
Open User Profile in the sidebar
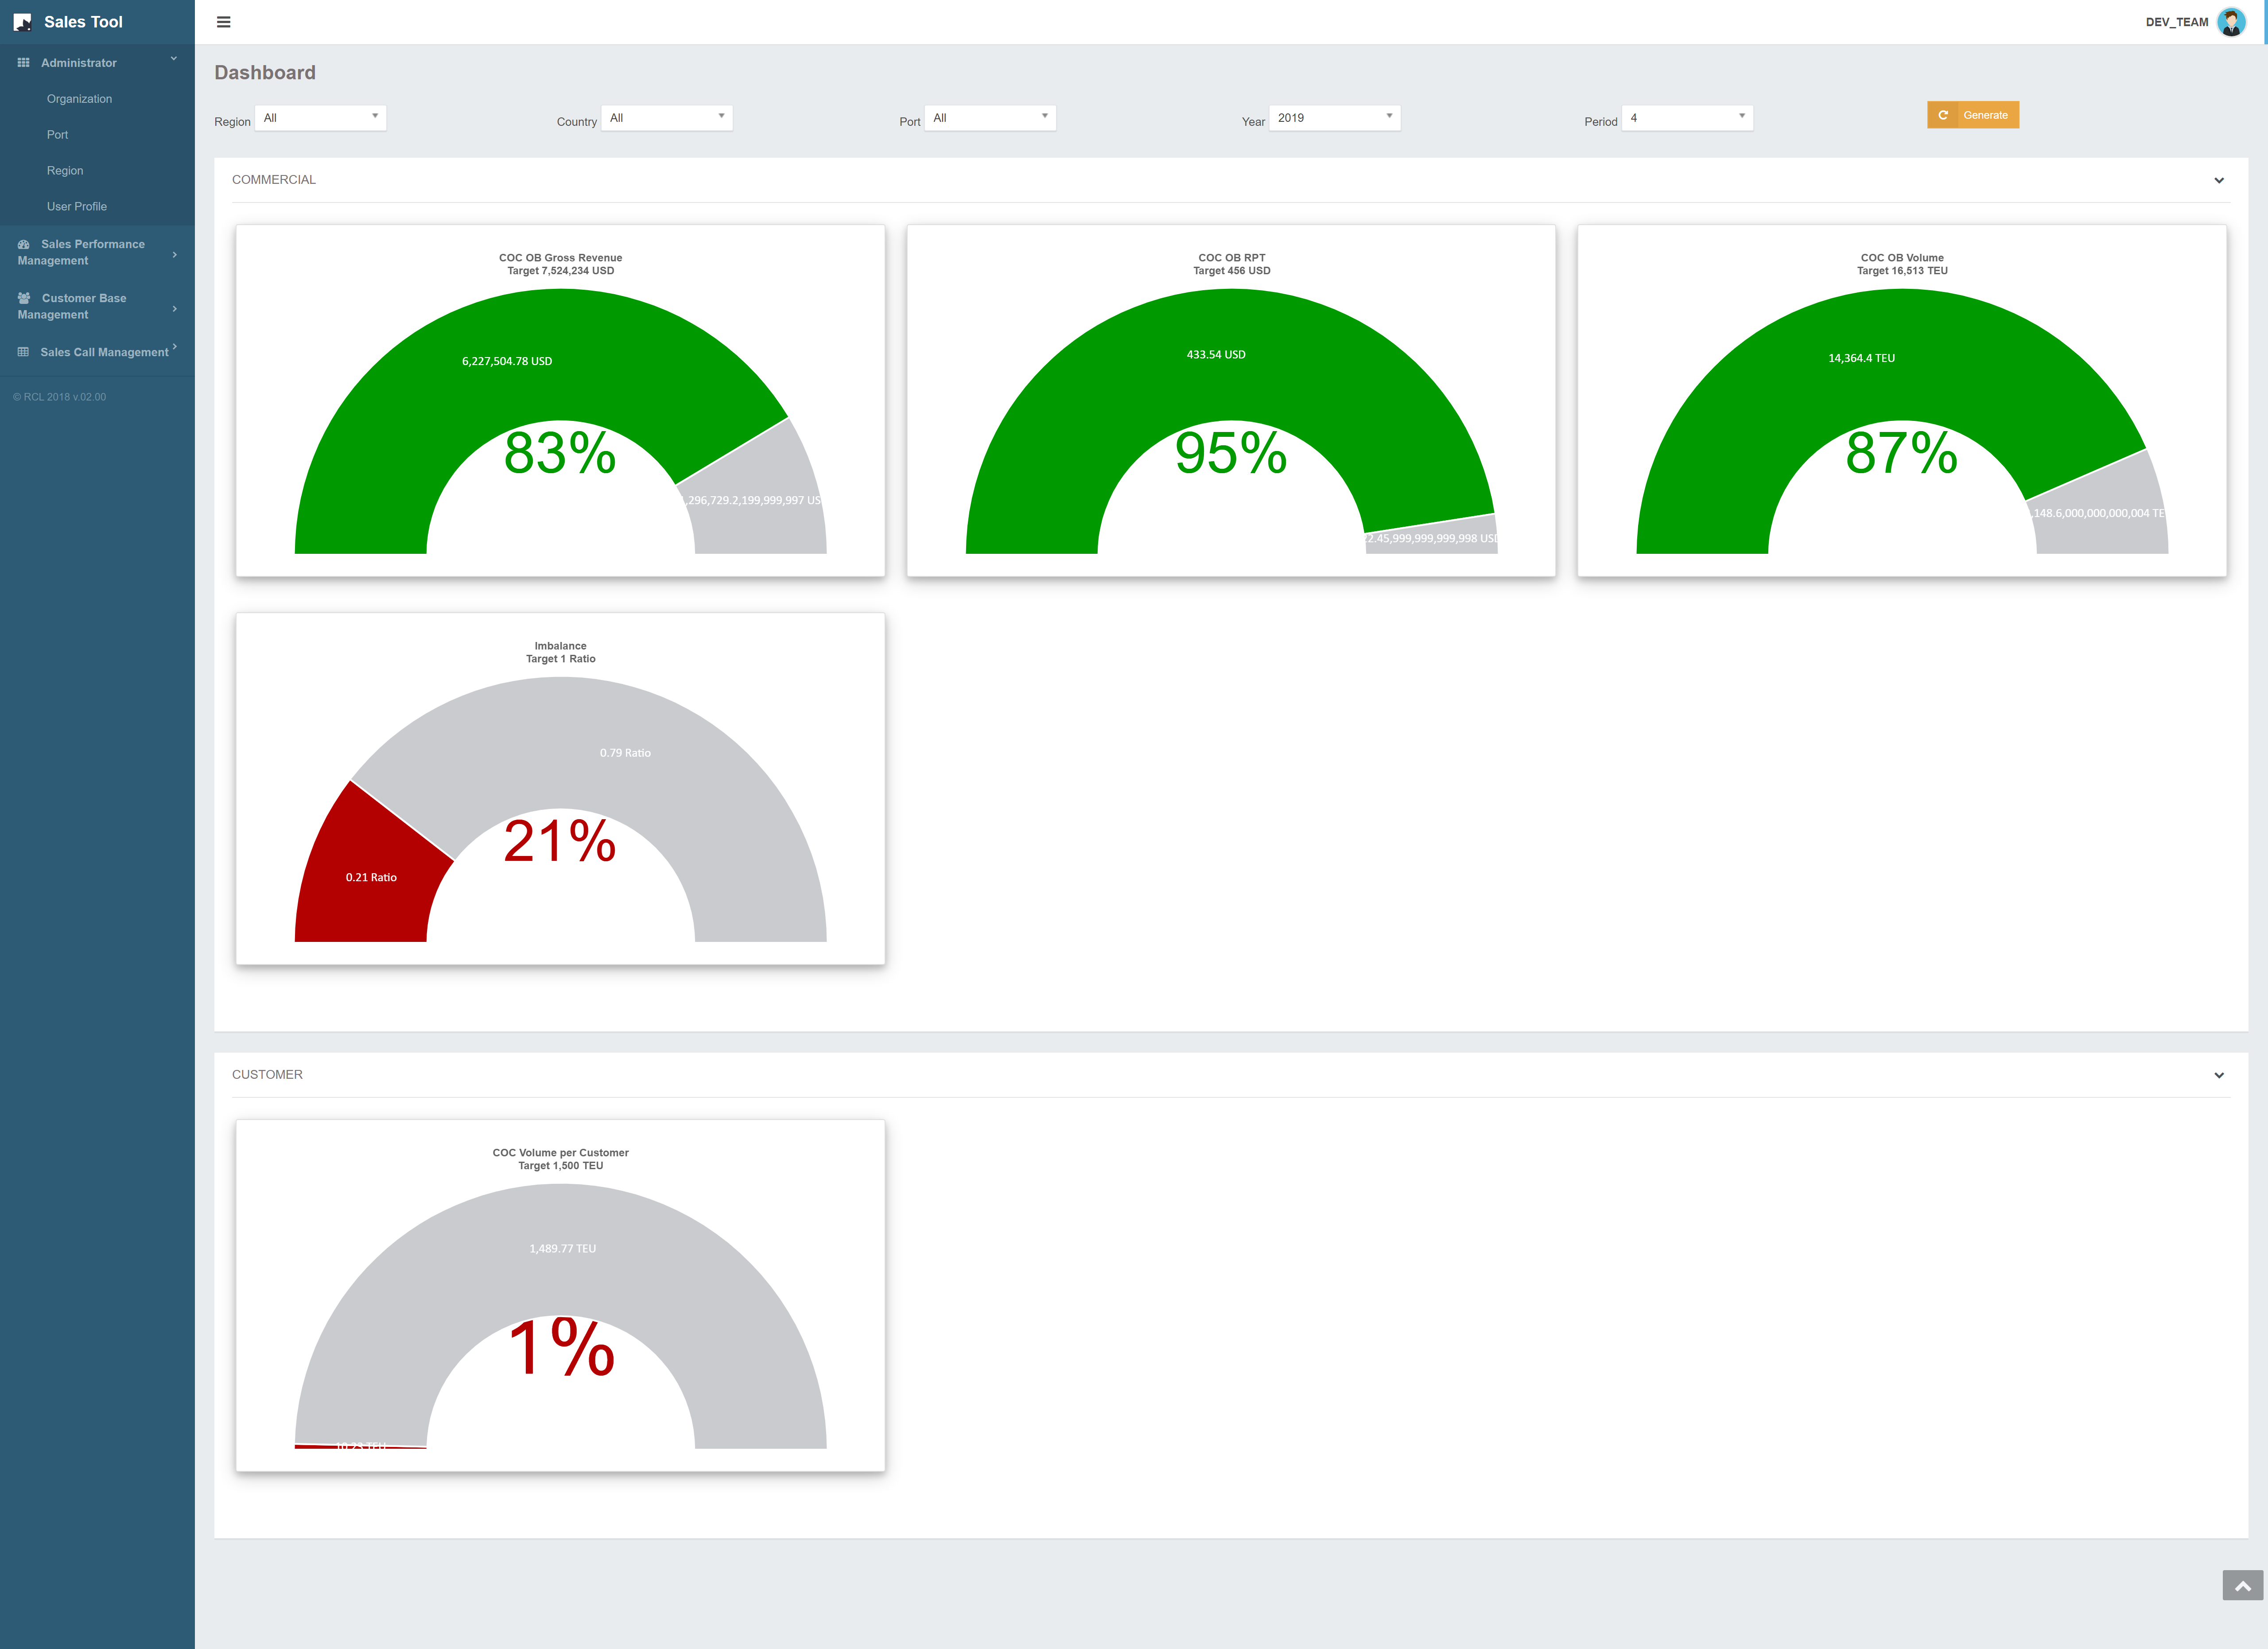[x=77, y=207]
